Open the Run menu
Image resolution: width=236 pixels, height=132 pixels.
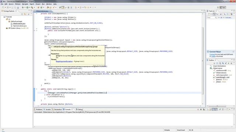coord(44,4)
